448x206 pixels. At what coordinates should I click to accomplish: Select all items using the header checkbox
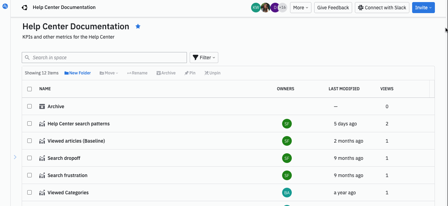pos(29,89)
